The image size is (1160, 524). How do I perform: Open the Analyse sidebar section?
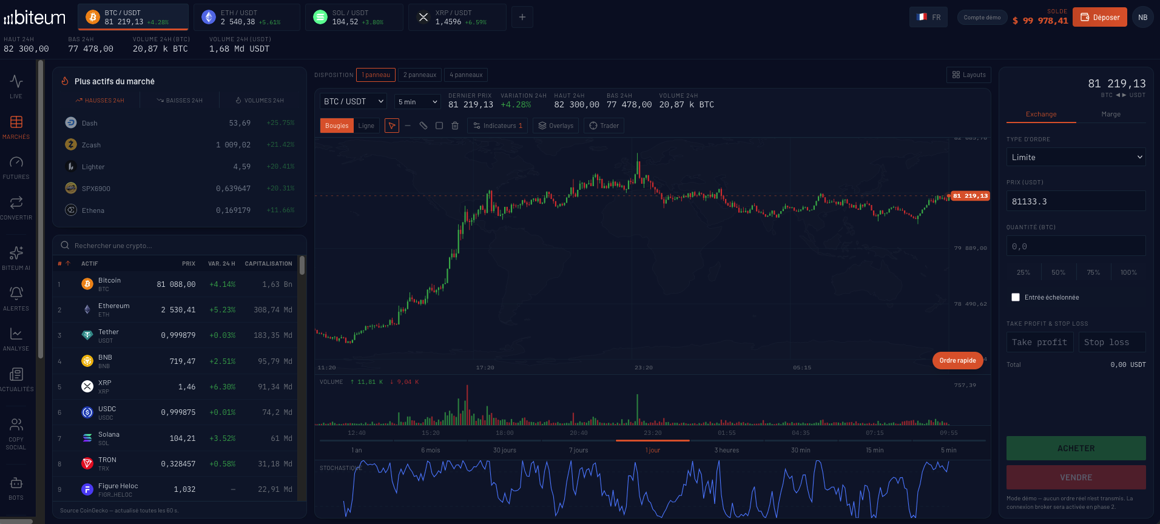pos(16,339)
